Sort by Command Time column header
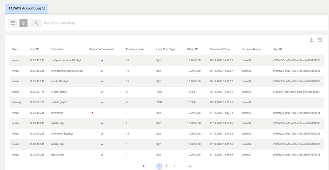 (x=220, y=49)
